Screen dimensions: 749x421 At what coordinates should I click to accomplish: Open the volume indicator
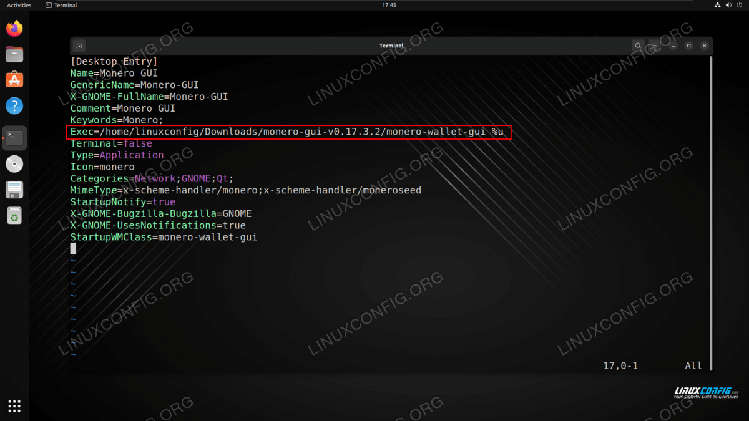coord(728,5)
